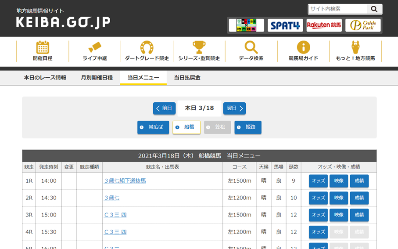The width and height of the screenshot is (398, 249).
Task: Click the magnifier データ検索 icon
Action: pos(251,47)
